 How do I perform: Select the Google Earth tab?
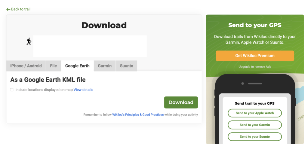[x=77, y=66]
